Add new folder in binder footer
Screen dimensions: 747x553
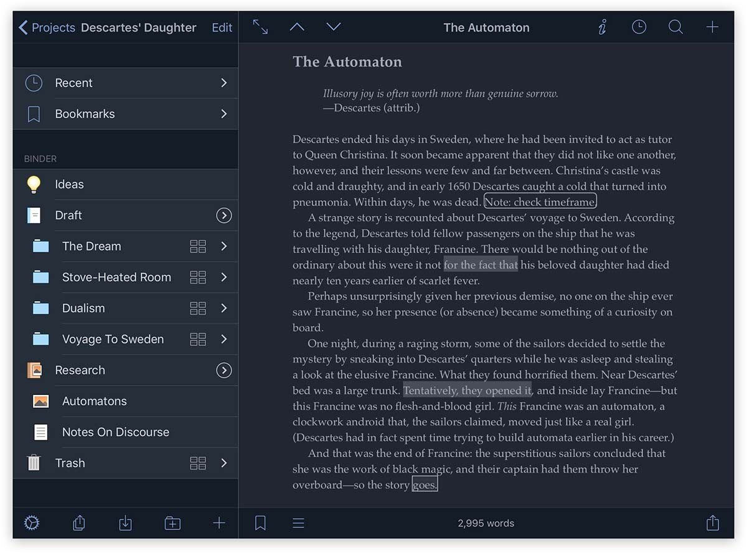coord(172,523)
